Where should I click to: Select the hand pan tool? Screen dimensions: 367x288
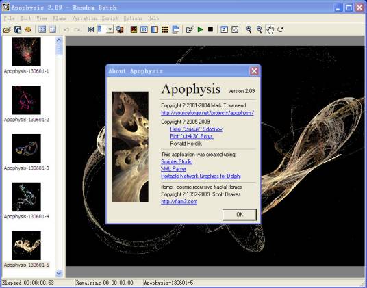click(x=270, y=29)
